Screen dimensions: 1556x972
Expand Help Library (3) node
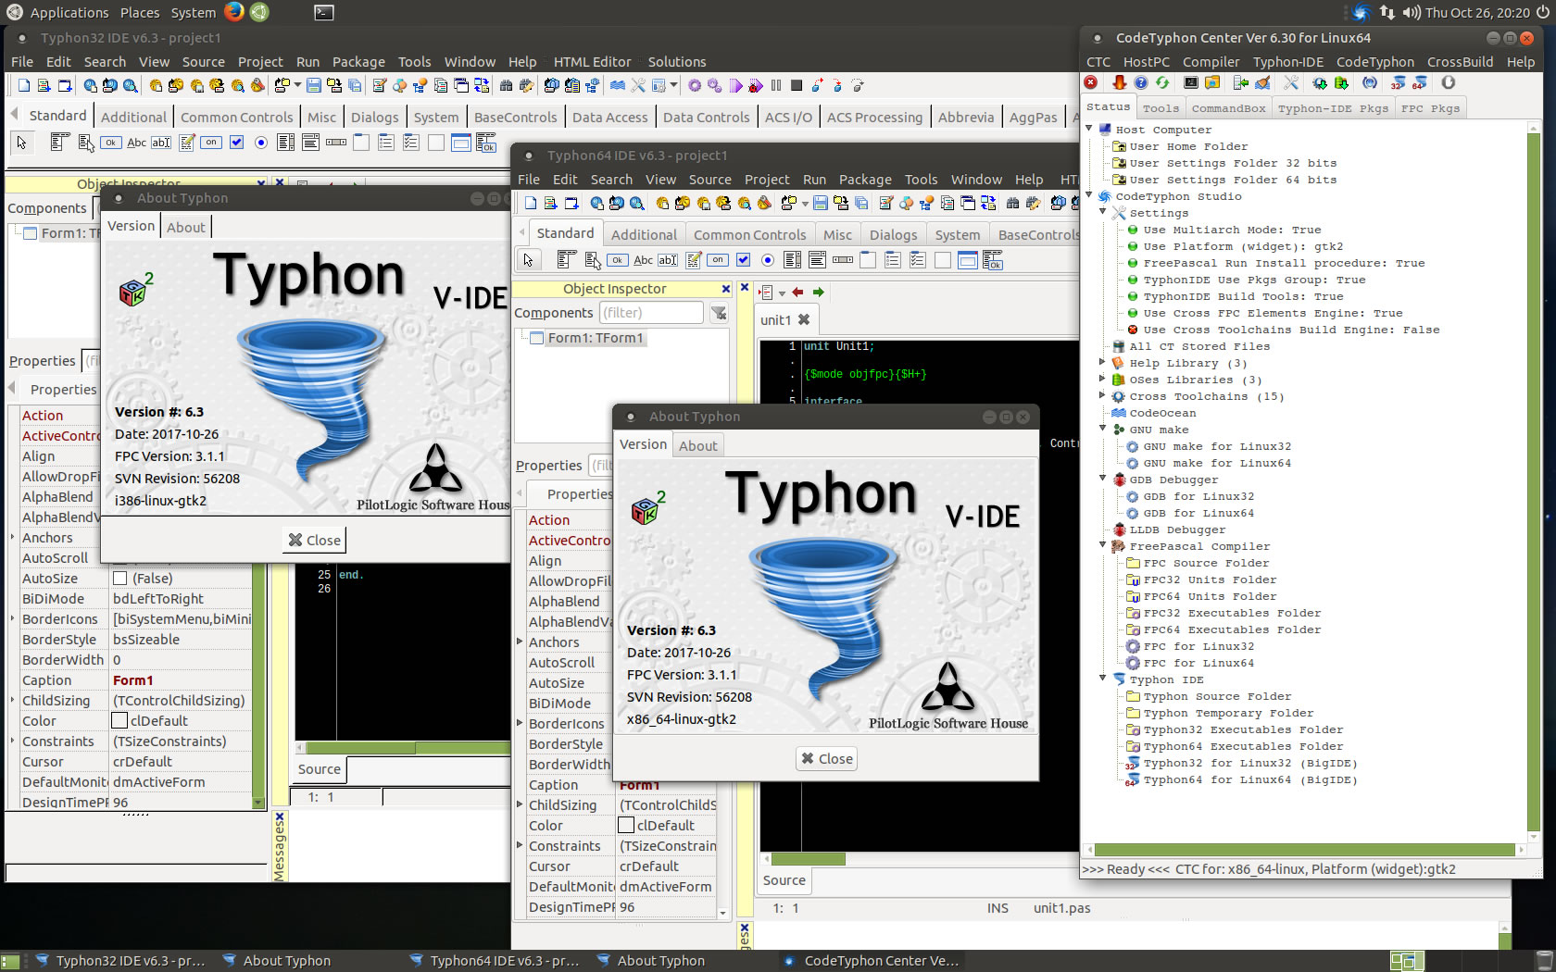click(1103, 362)
